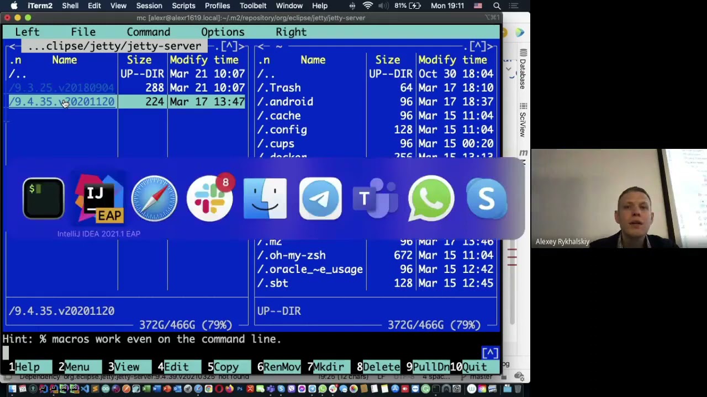Open Midnight Commander Command menu
Screen dimensions: 707x397
click(149, 32)
